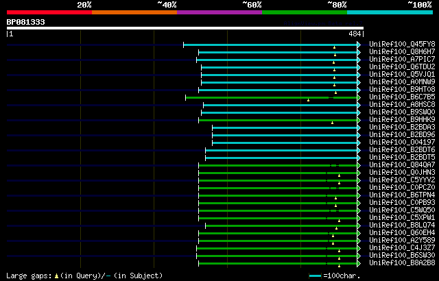Click the 484 query length marker

(355, 34)
